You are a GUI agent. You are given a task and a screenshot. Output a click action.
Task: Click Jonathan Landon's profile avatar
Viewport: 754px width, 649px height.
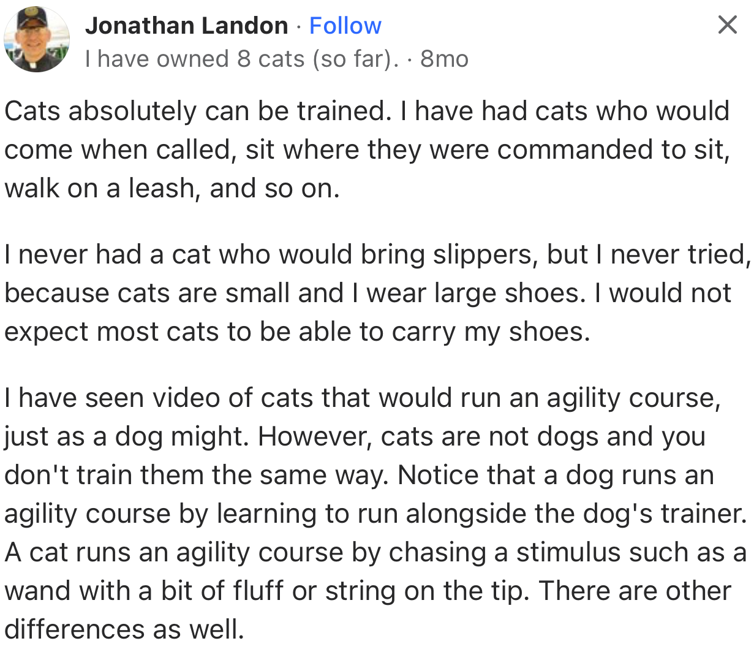[37, 39]
